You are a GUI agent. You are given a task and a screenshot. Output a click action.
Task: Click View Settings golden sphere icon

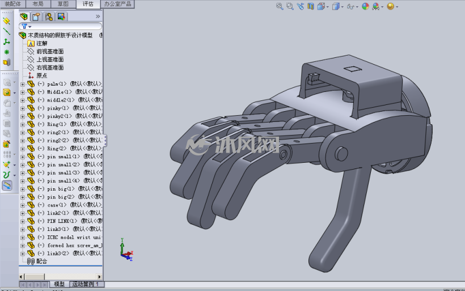coord(391,6)
